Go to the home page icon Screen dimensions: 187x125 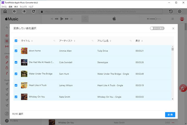pyautogui.click(x=5, y=11)
